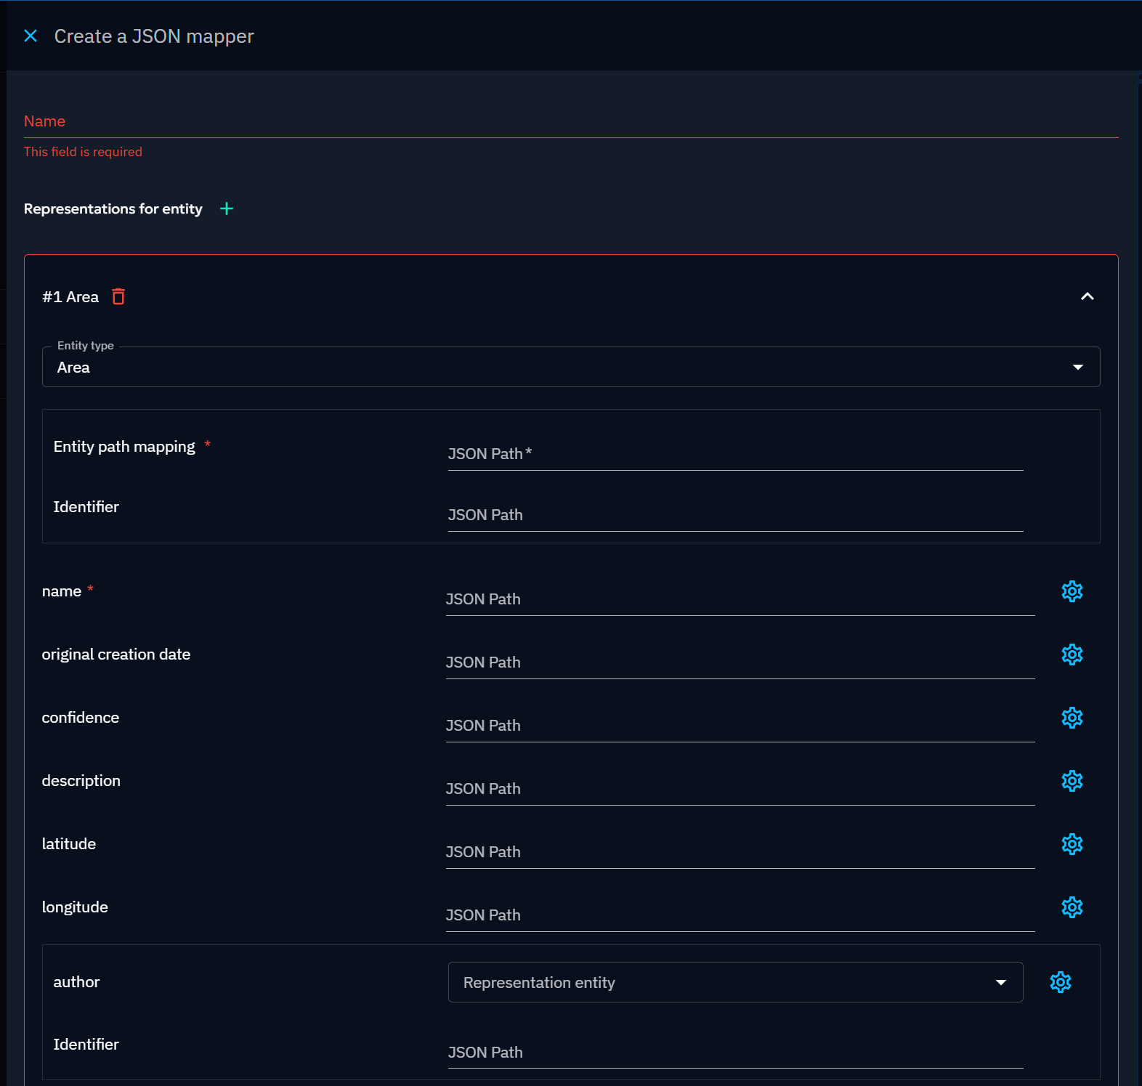Focus the Entity path mapping JSON Path field
The image size is (1142, 1086).
(x=735, y=455)
